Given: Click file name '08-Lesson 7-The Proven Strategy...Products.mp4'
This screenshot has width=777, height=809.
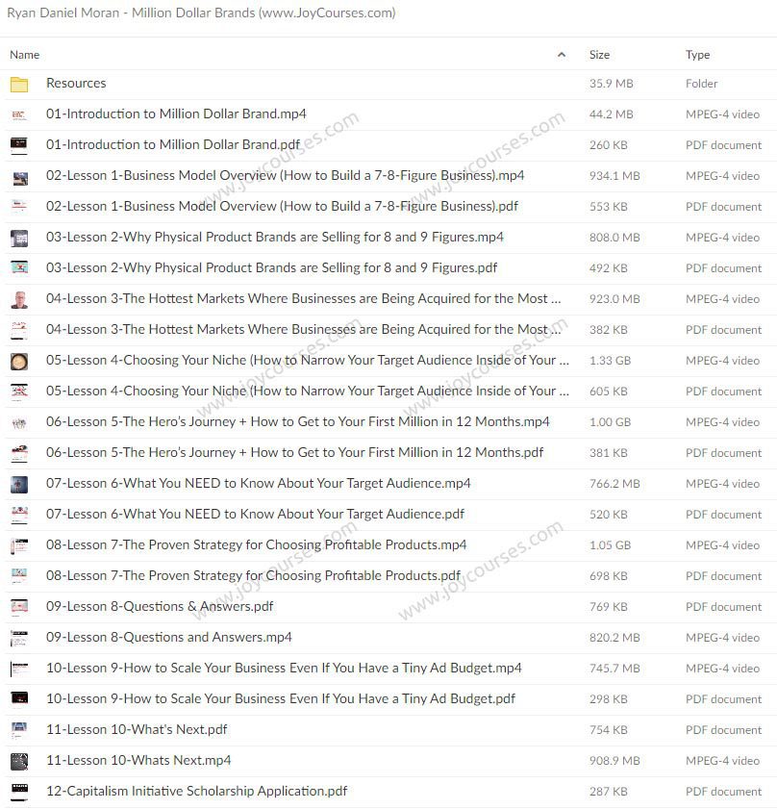Looking at the screenshot, I should coord(256,544).
